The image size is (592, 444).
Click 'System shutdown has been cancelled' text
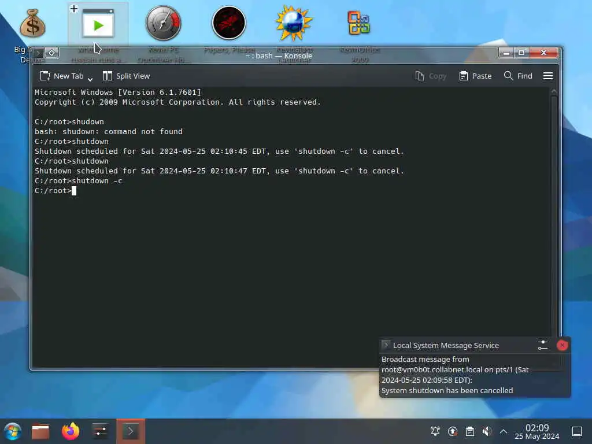pyautogui.click(x=447, y=390)
